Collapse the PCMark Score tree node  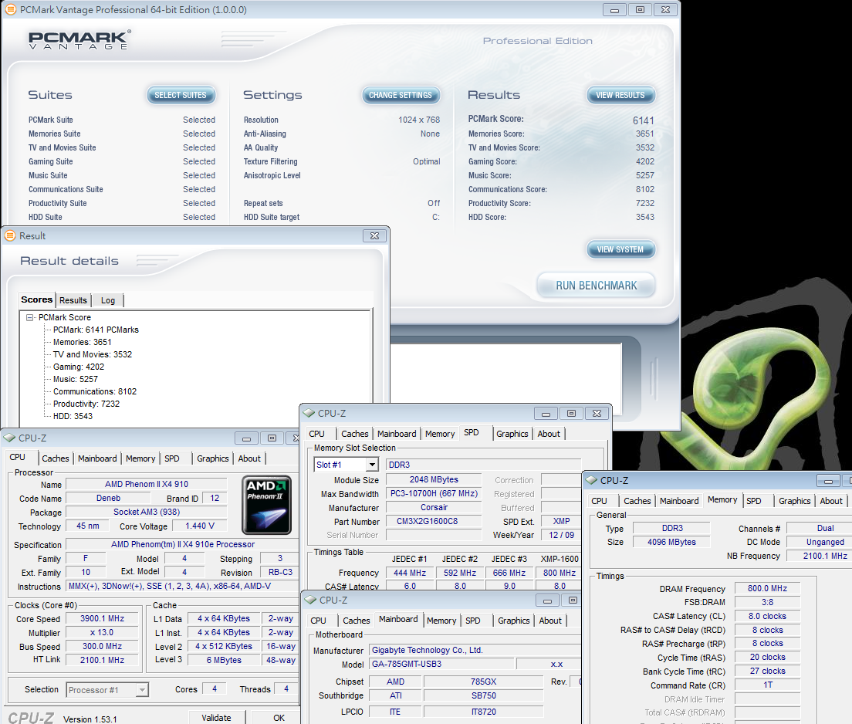(30, 317)
